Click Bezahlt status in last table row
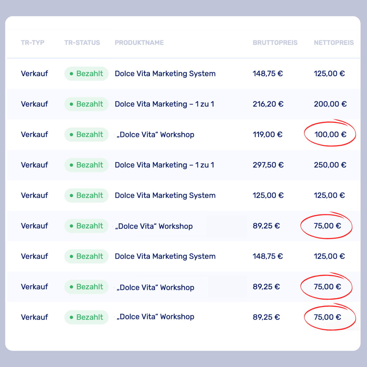Image resolution: width=367 pixels, height=367 pixels. click(87, 317)
